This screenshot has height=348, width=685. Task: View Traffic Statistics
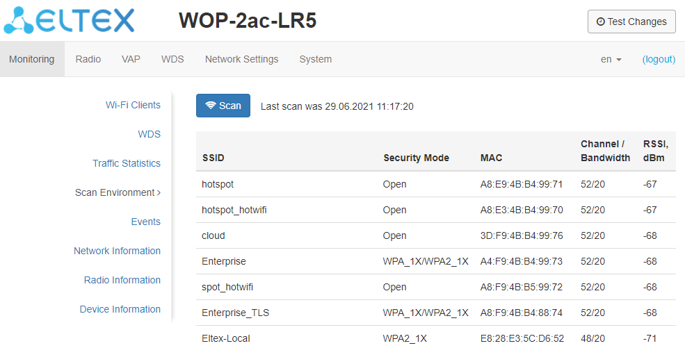pos(127,163)
